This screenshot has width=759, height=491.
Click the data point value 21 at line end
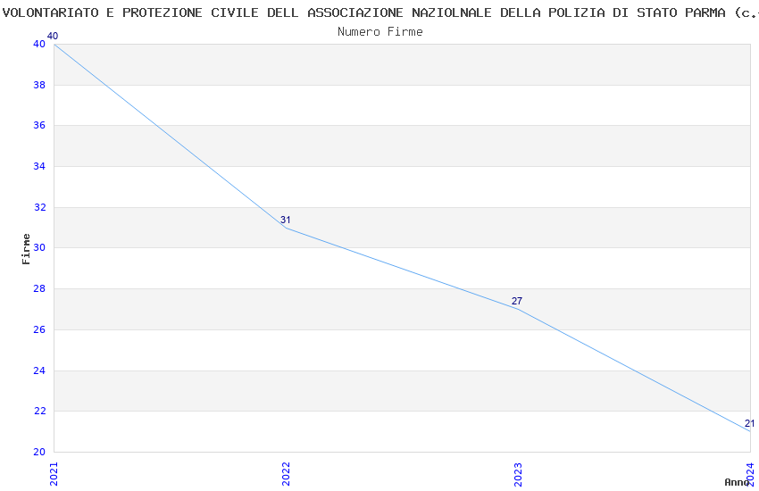749,423
